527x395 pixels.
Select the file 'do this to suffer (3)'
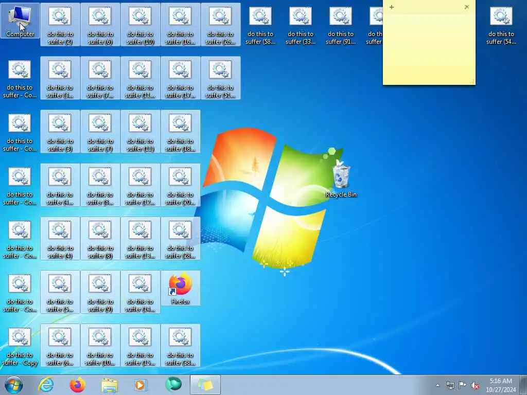click(60, 131)
